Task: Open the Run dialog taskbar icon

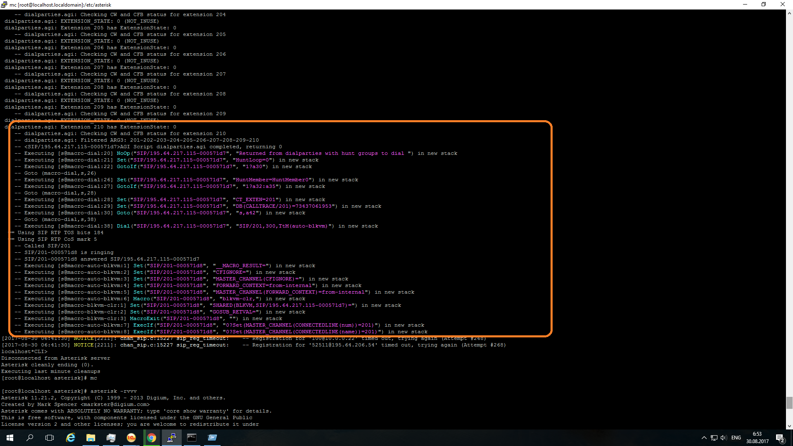Action: click(212, 437)
